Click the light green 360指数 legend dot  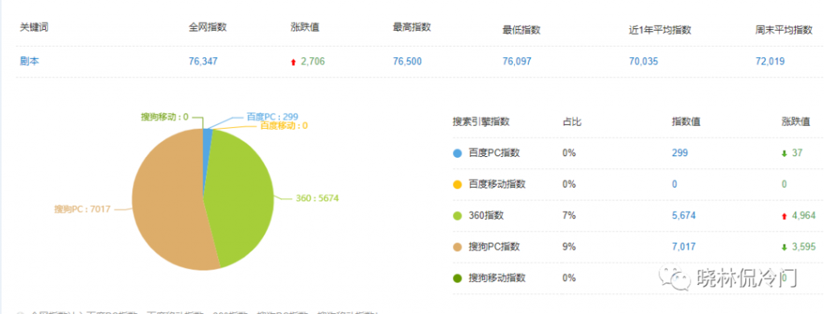(x=457, y=215)
